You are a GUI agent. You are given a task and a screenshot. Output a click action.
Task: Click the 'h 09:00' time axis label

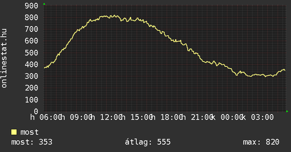(77, 117)
